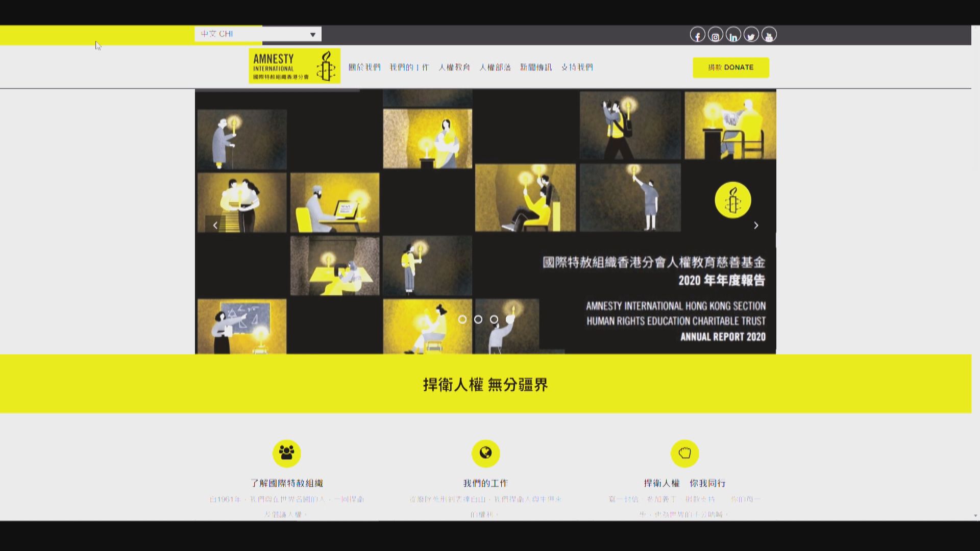Select the raised fist icon above 捍衛人權
Viewport: 980px width, 551px height.
[x=685, y=453]
